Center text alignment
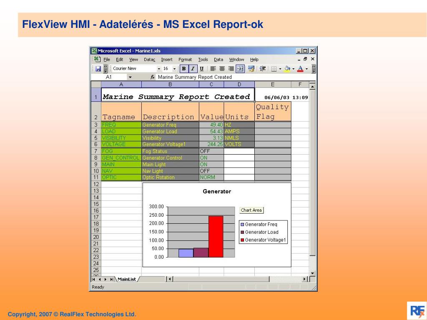The width and height of the screenshot is (427, 320). coord(222,69)
